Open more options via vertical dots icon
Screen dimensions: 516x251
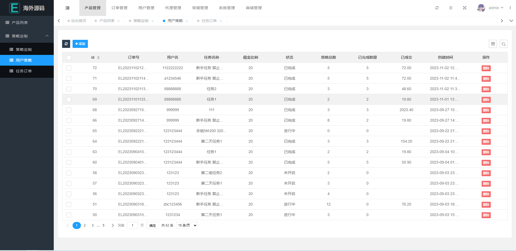coord(511,8)
